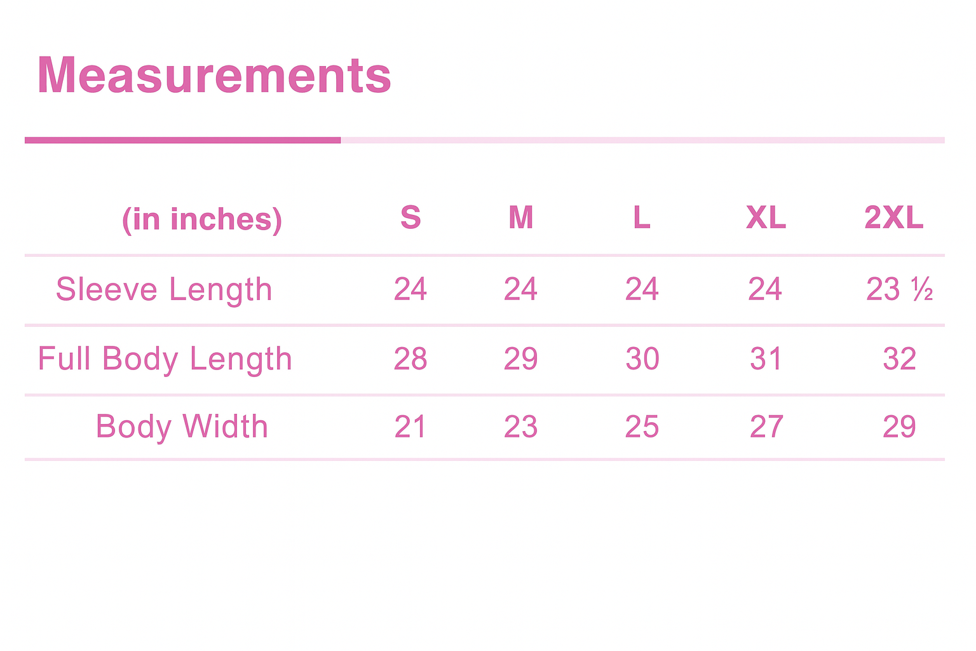Click the Full Body Length row label

[x=165, y=359]
